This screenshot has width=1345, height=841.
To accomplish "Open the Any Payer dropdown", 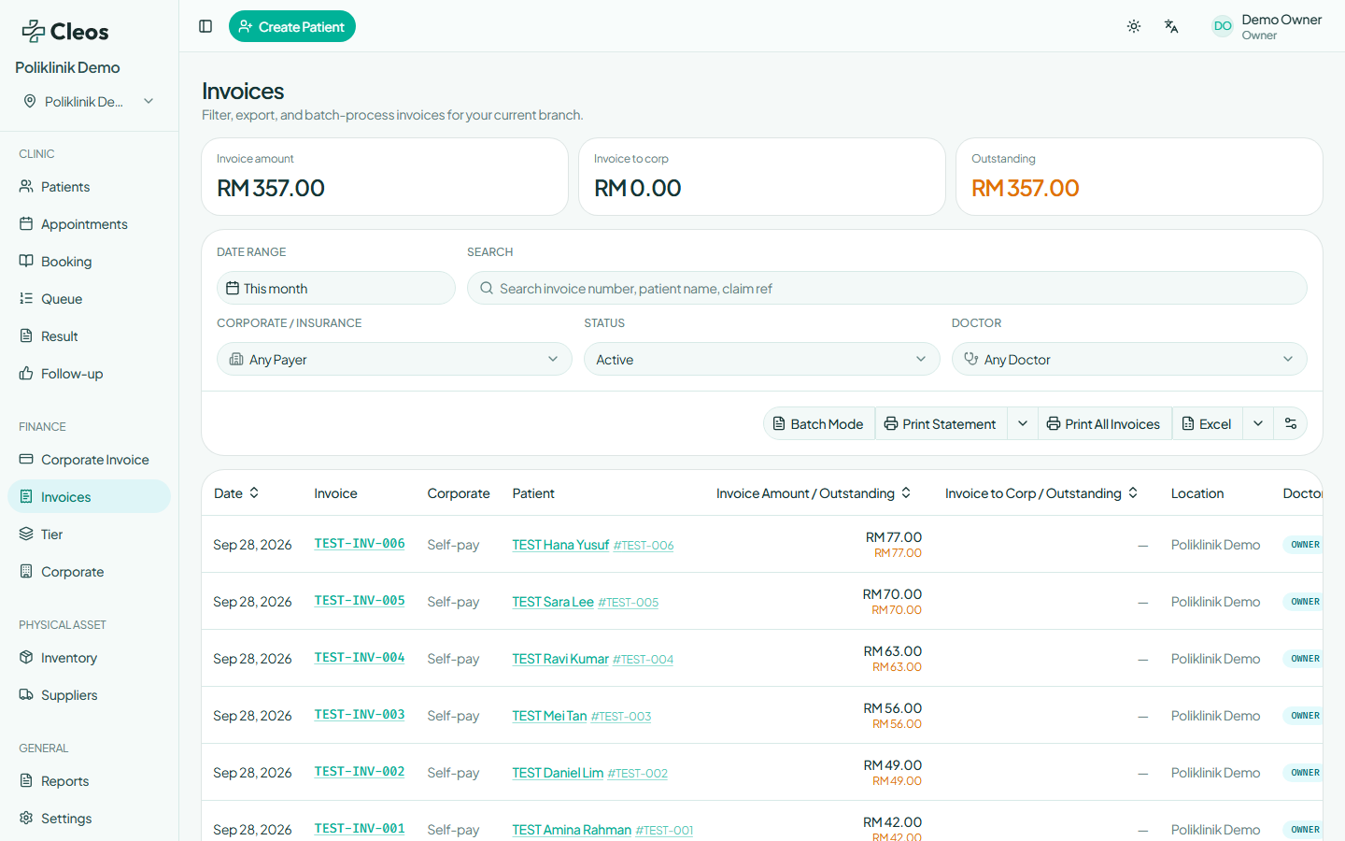I will (394, 359).
